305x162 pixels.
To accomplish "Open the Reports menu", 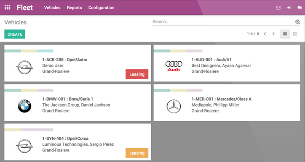I will 74,8.
